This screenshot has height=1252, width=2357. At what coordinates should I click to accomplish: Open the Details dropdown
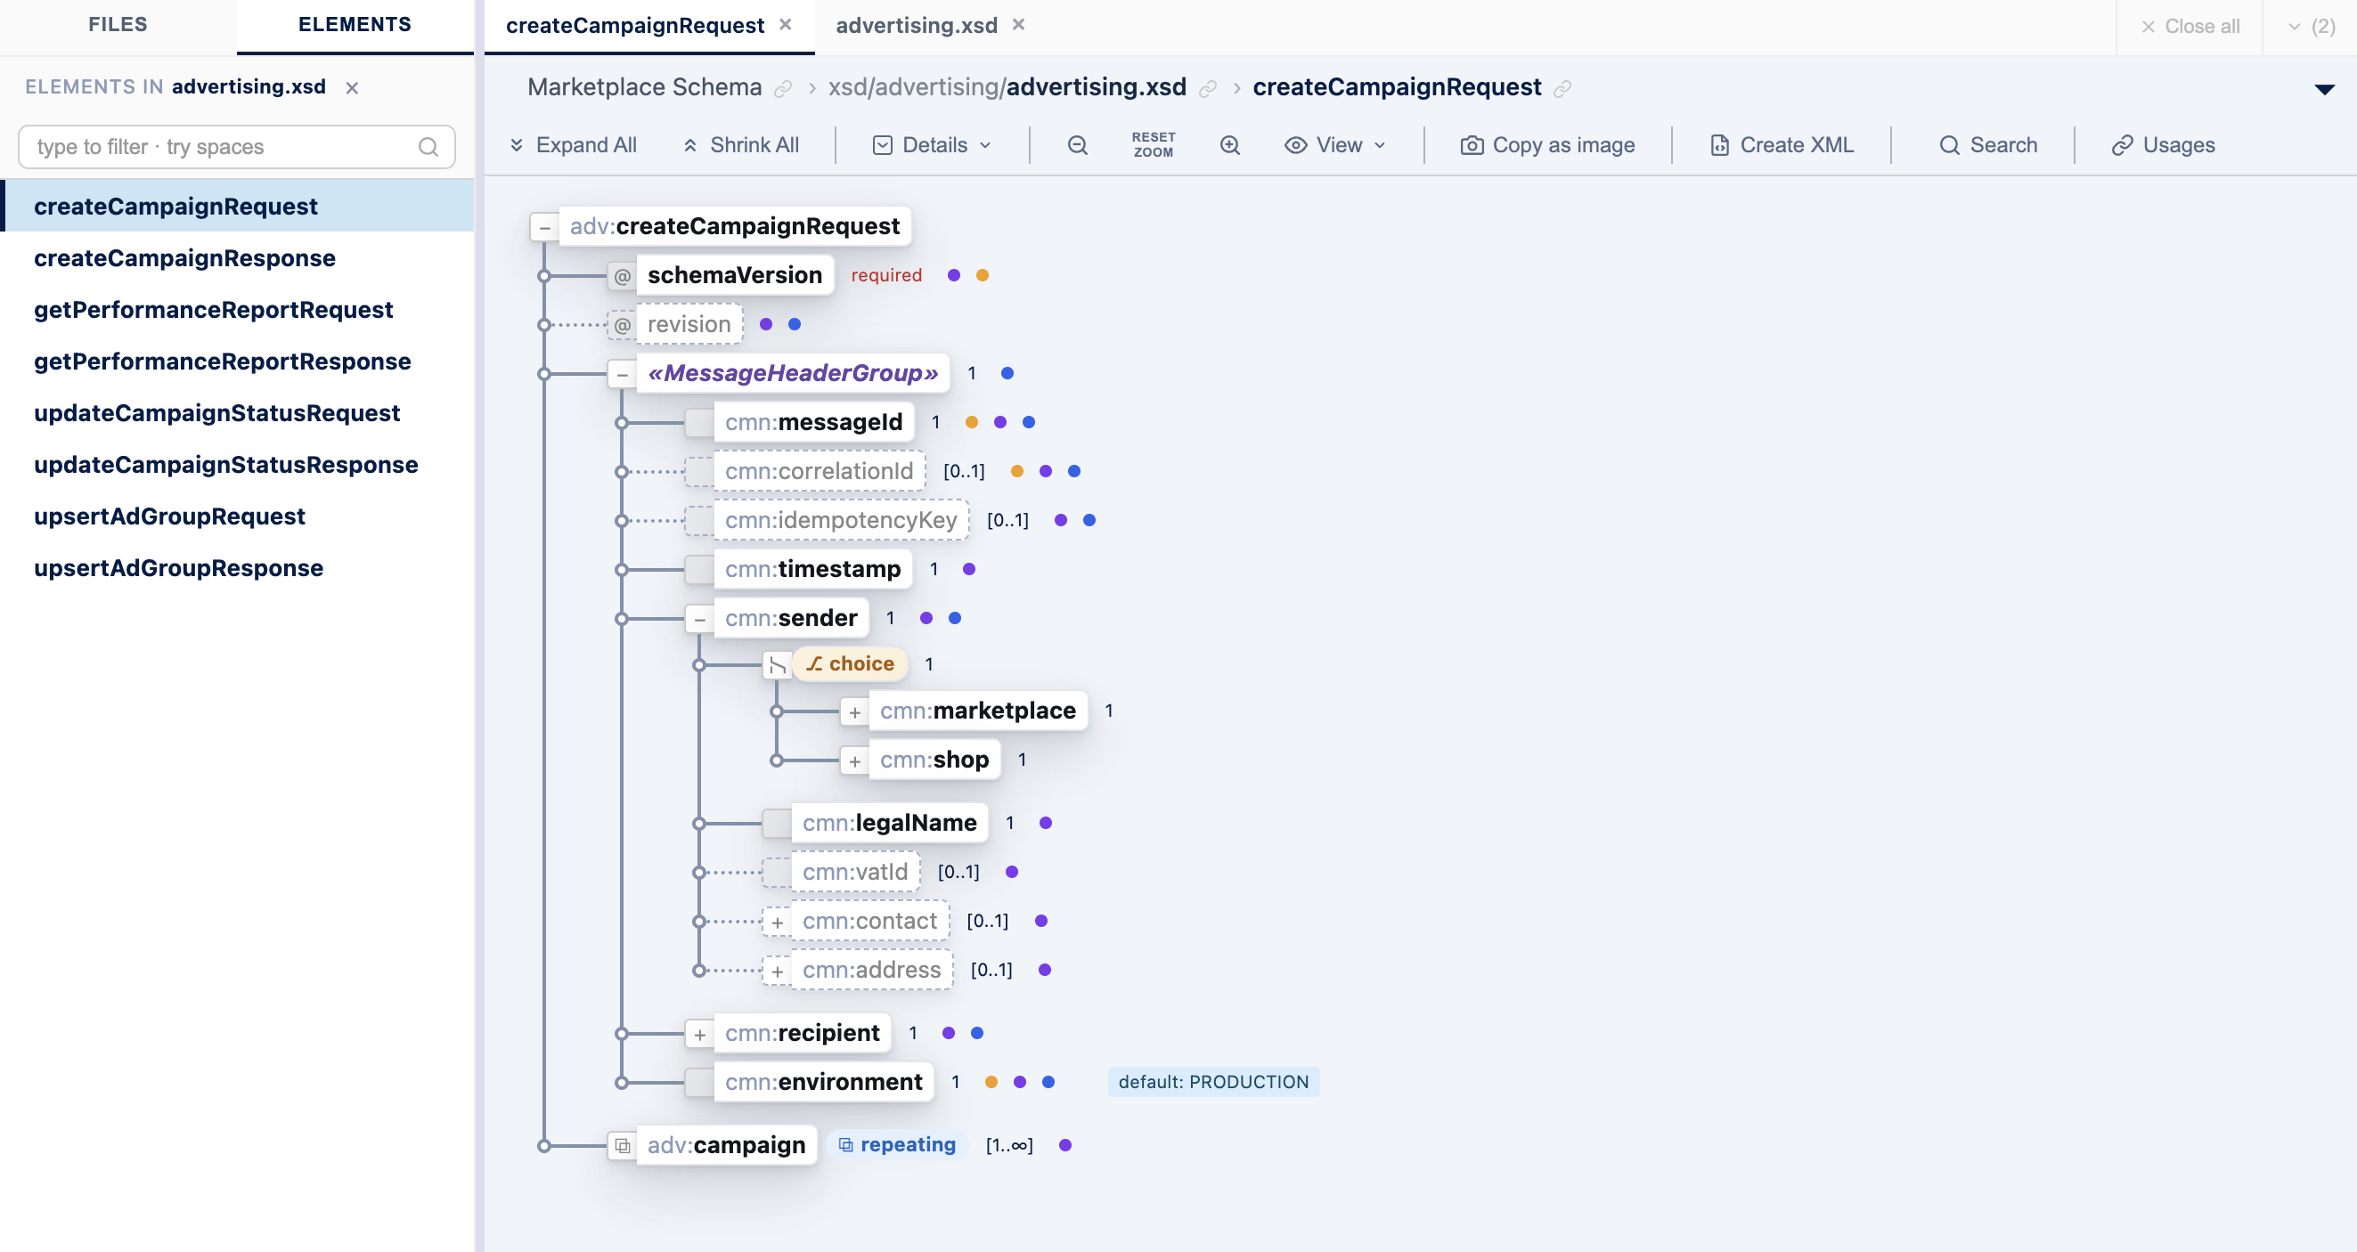click(933, 145)
